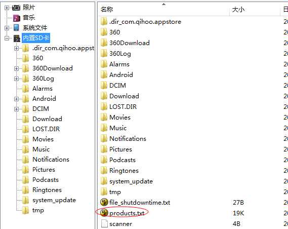
Task: Select Alarms folder name in tree
Action: [x=43, y=89]
